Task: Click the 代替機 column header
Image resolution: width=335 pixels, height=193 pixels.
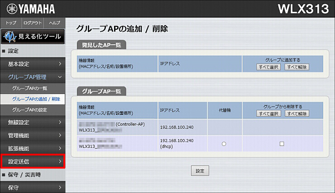Action: click(225, 110)
